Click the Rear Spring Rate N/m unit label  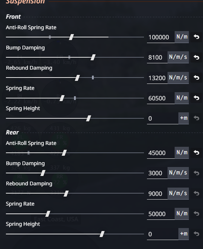182,214
